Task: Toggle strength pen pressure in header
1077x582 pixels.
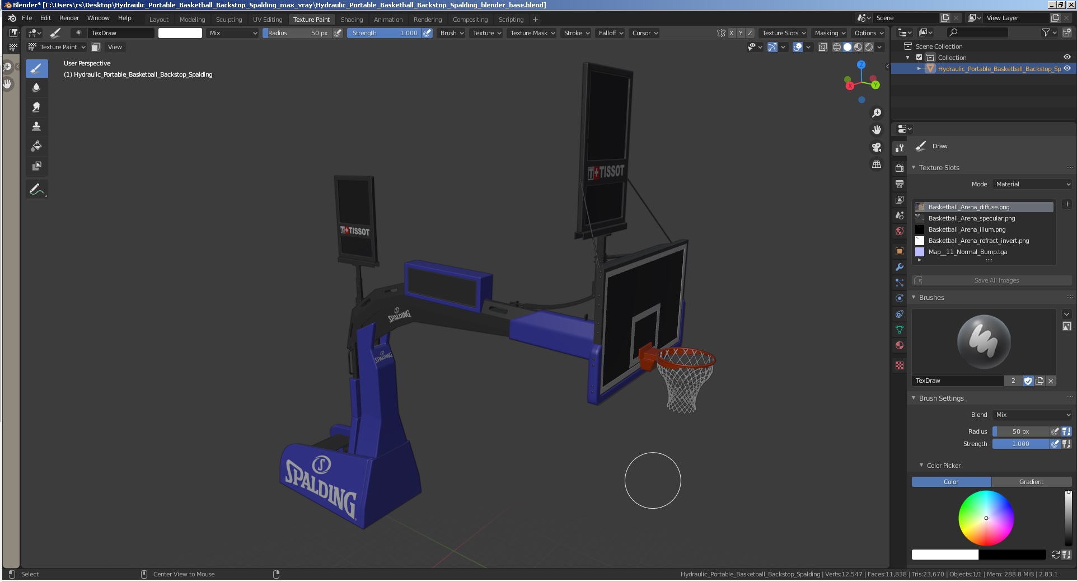Action: click(x=427, y=33)
